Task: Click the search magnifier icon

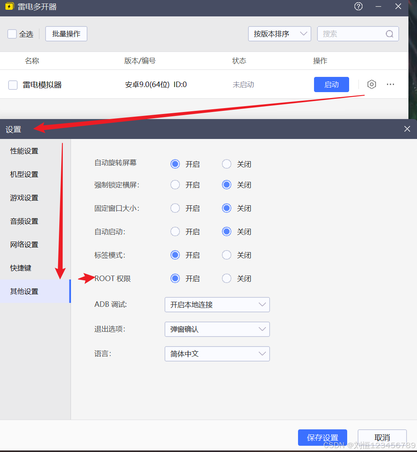Action: click(x=389, y=34)
